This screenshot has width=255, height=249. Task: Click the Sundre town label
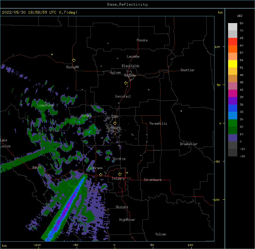coord(86,116)
